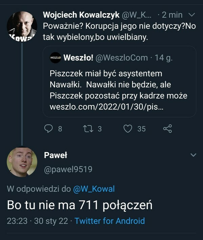Click the Twitter for Android link
This screenshot has height=240, width=203.
pyautogui.click(x=110, y=221)
